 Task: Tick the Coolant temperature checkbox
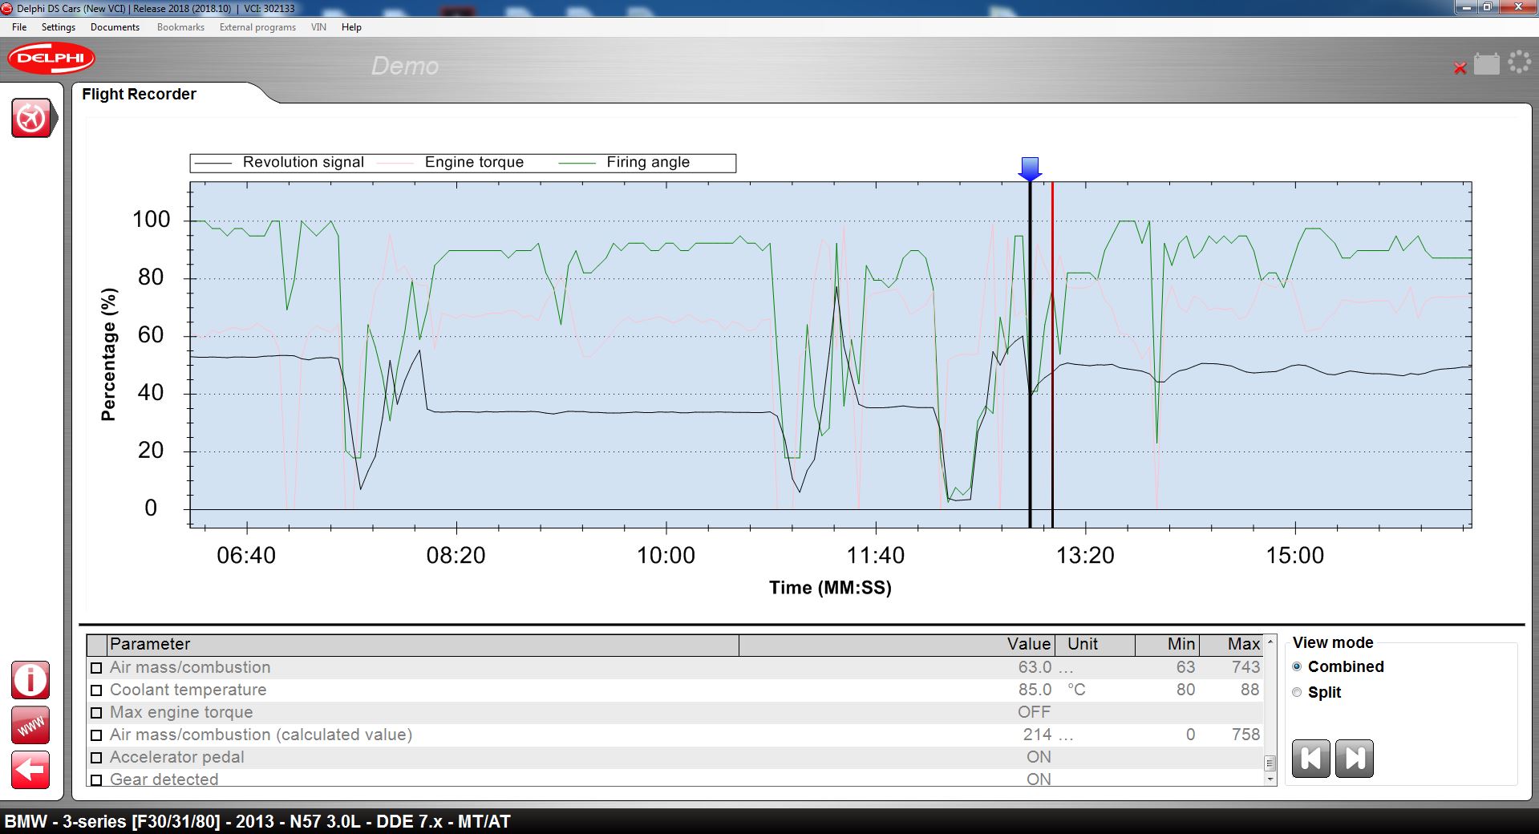pos(96,690)
